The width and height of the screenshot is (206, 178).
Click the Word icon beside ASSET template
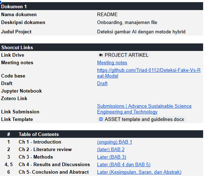(101, 119)
